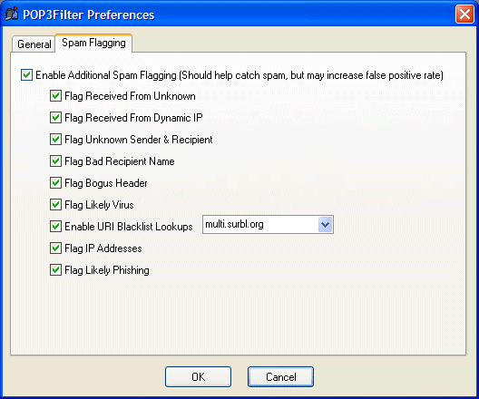
Task: Close the POP3Filter Preferences window
Action: pyautogui.click(x=464, y=14)
